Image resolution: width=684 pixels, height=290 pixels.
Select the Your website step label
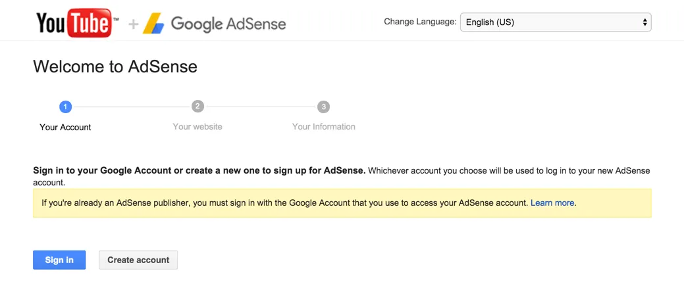[197, 126]
